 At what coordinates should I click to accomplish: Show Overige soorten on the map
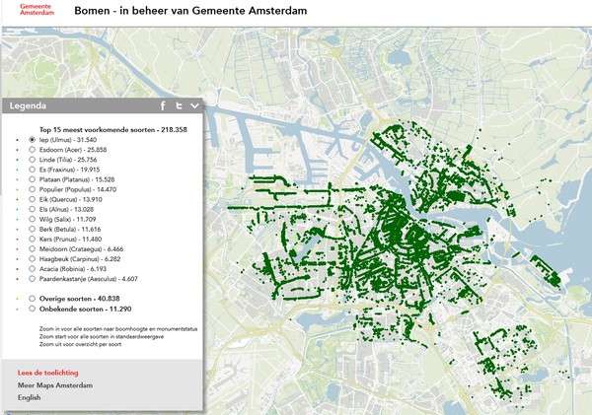click(x=32, y=298)
